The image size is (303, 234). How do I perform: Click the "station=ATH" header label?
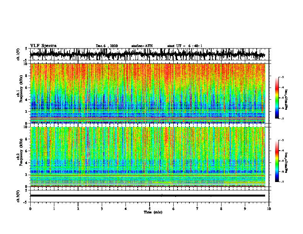coord(142,46)
